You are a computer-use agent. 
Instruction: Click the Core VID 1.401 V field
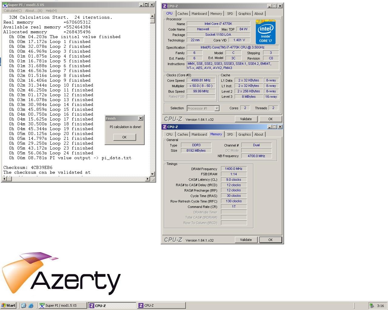[x=239, y=40]
